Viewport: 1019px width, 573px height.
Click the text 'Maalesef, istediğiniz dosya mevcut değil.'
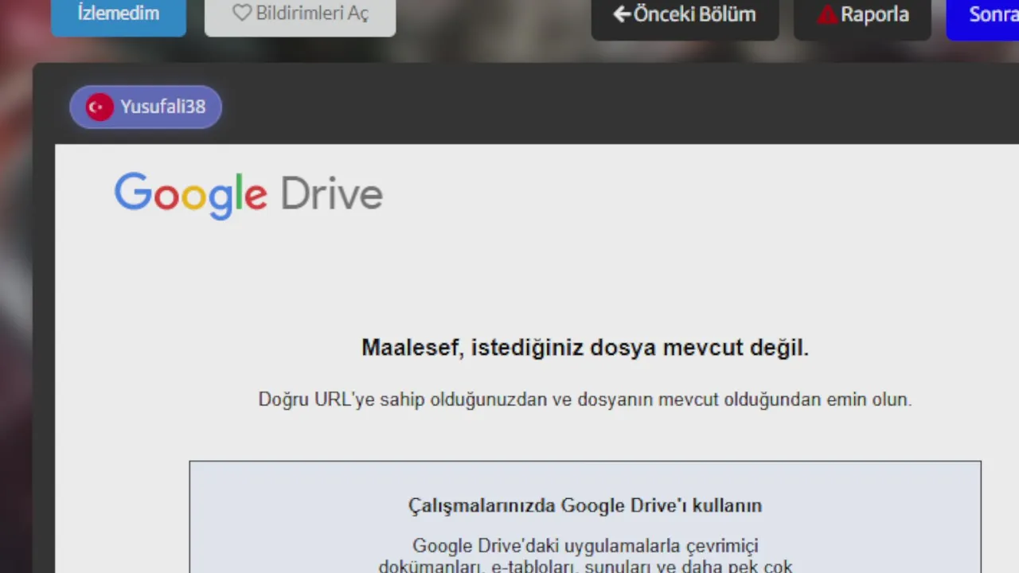(585, 348)
